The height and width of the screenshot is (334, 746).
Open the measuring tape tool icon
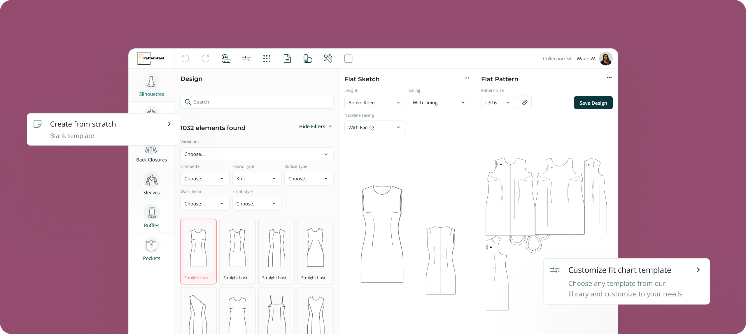226,59
